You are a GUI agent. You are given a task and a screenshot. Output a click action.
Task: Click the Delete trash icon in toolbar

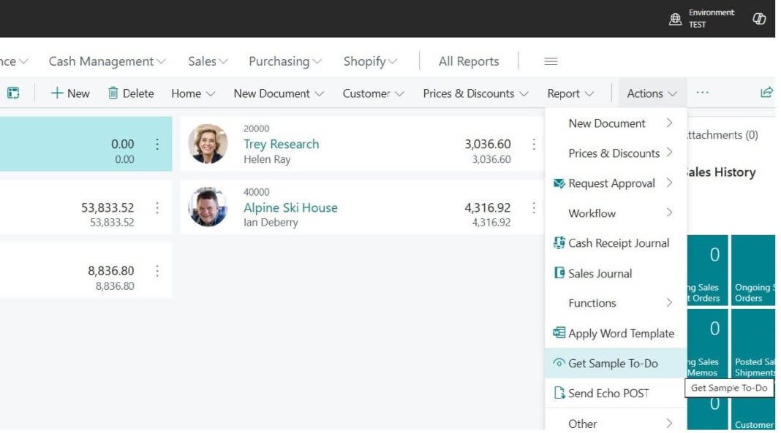(x=113, y=93)
